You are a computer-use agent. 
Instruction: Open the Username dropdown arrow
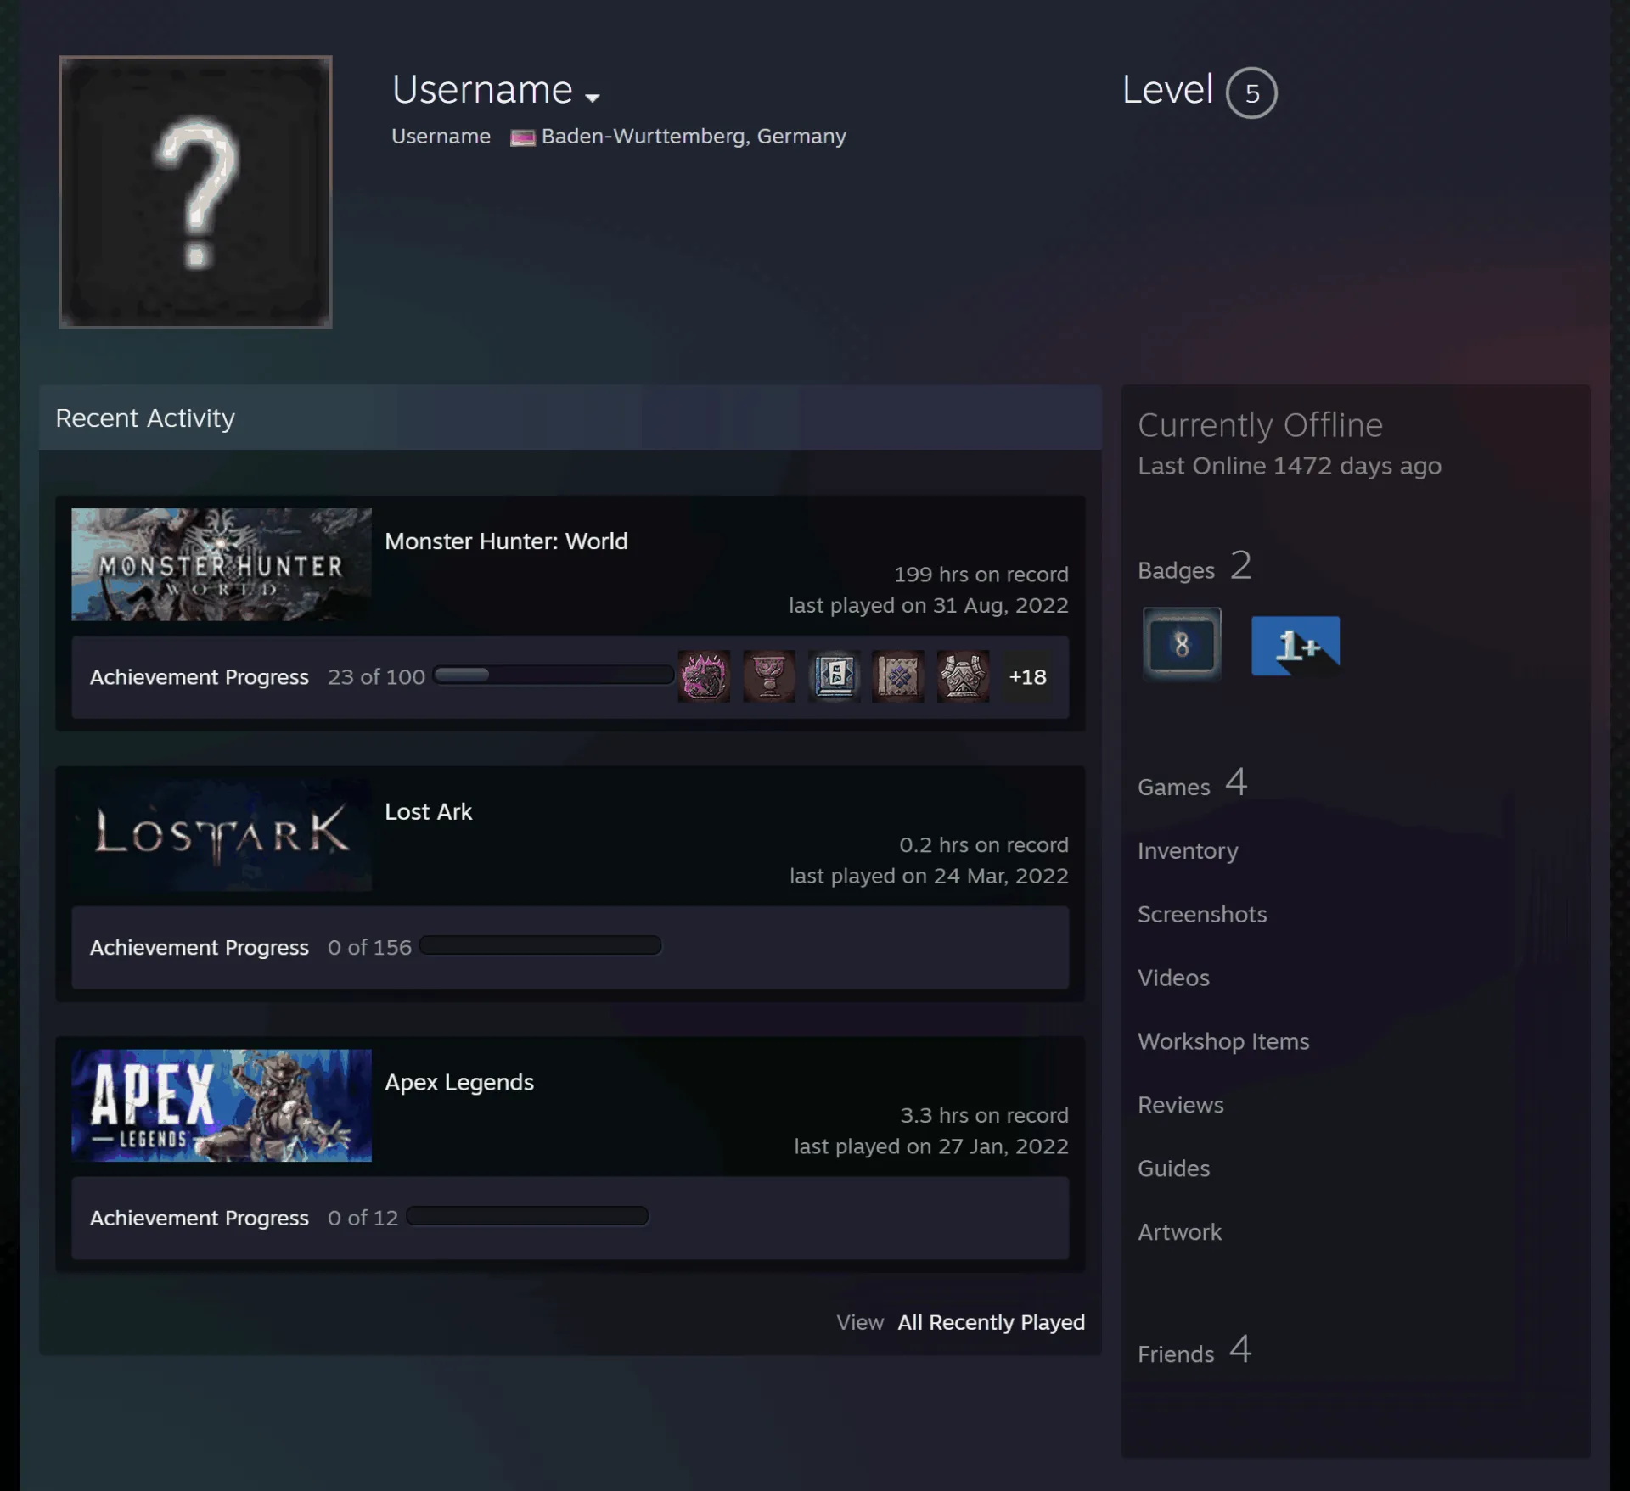[593, 97]
